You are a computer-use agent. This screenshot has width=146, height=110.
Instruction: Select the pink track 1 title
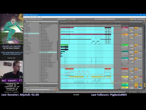[126, 28]
